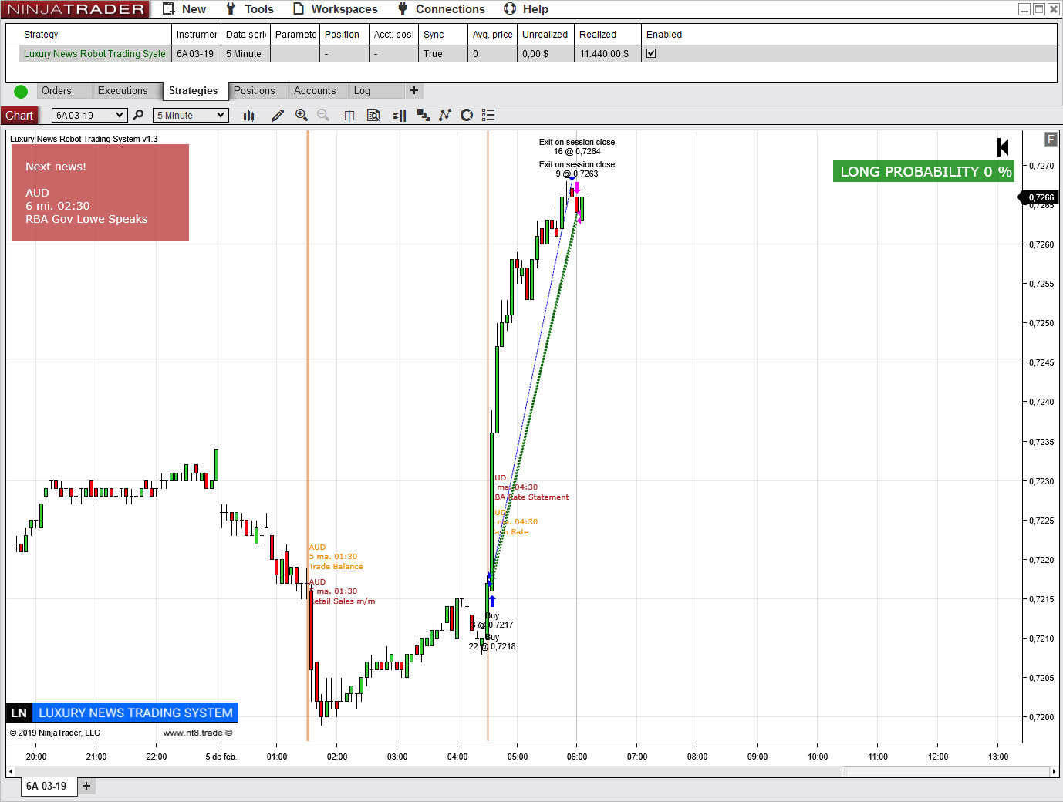Click the red Chart button

[x=19, y=116]
